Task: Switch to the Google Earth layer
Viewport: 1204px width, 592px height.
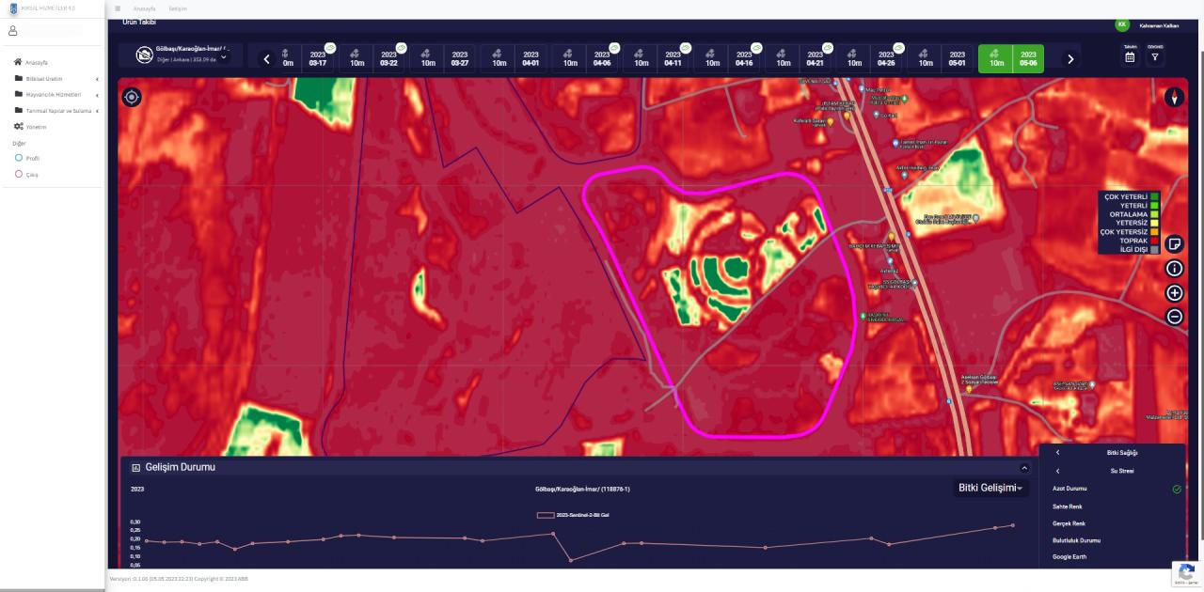Action: pos(1069,557)
